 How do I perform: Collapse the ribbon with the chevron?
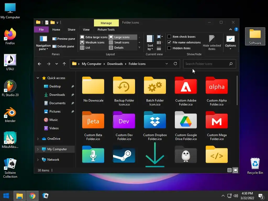click(x=231, y=29)
